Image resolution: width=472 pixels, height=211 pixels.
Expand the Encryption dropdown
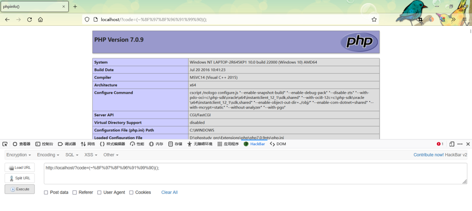point(18,155)
